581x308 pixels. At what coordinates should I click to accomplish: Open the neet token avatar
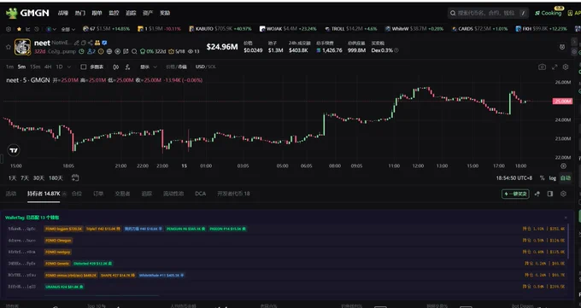tap(22, 47)
